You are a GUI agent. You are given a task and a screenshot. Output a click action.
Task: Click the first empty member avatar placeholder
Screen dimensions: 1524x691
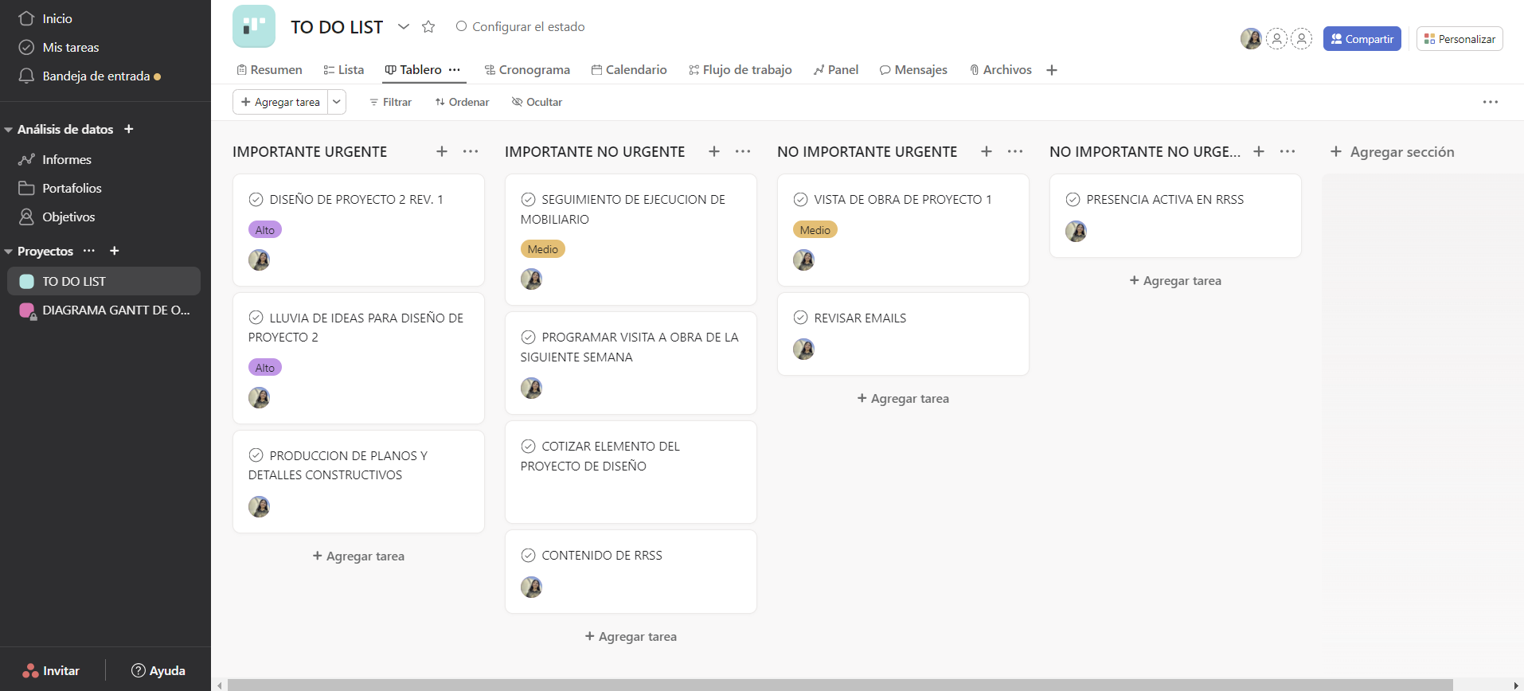1276,38
